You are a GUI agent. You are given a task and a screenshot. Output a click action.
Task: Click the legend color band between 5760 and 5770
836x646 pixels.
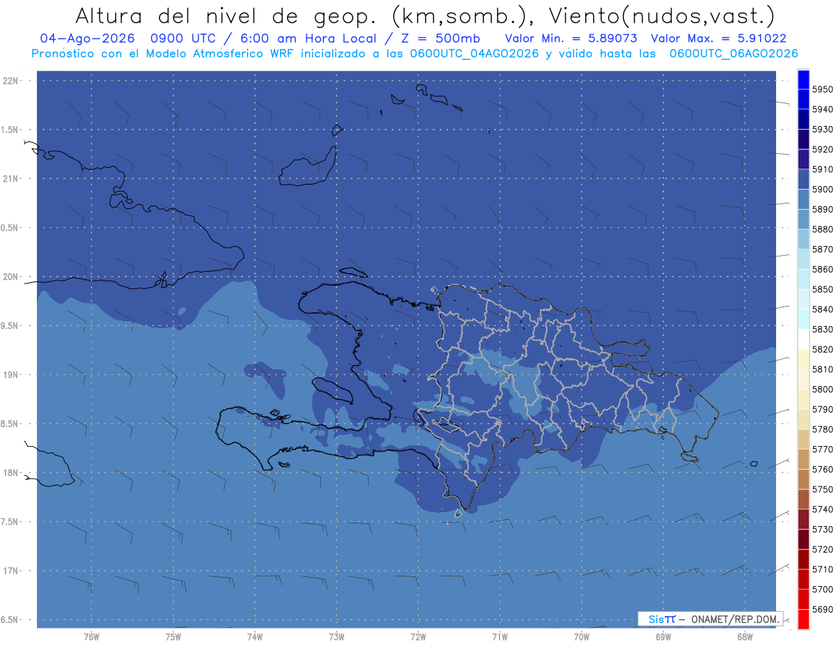(803, 459)
